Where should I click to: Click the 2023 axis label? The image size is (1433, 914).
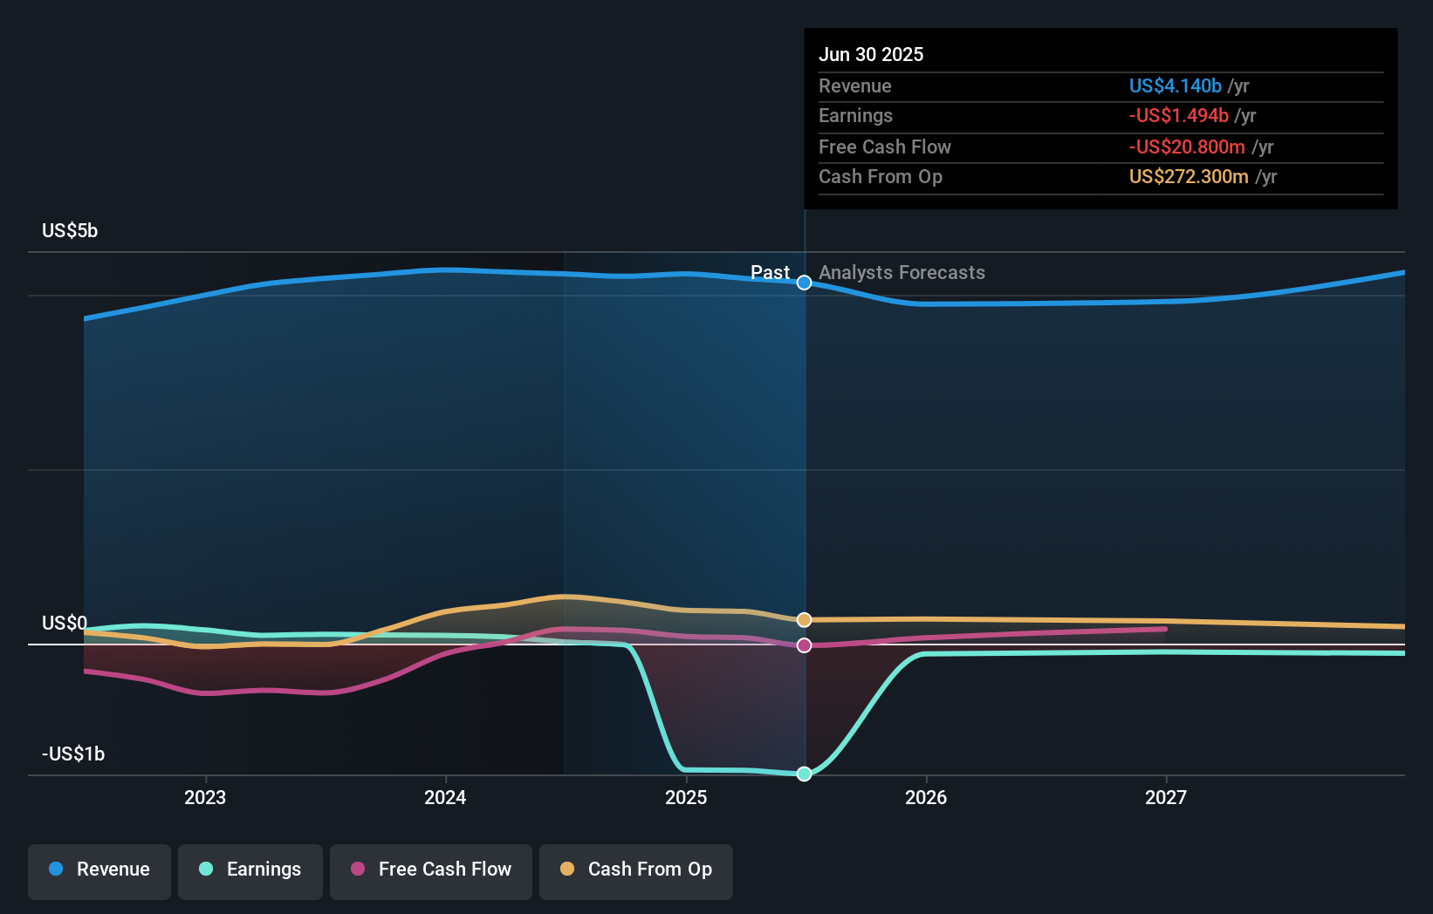205,797
